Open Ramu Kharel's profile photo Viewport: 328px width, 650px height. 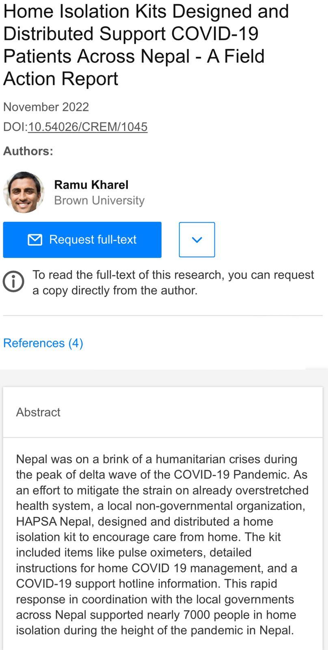click(x=24, y=192)
